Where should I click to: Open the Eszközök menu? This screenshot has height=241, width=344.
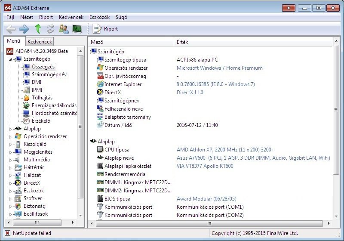tap(99, 17)
